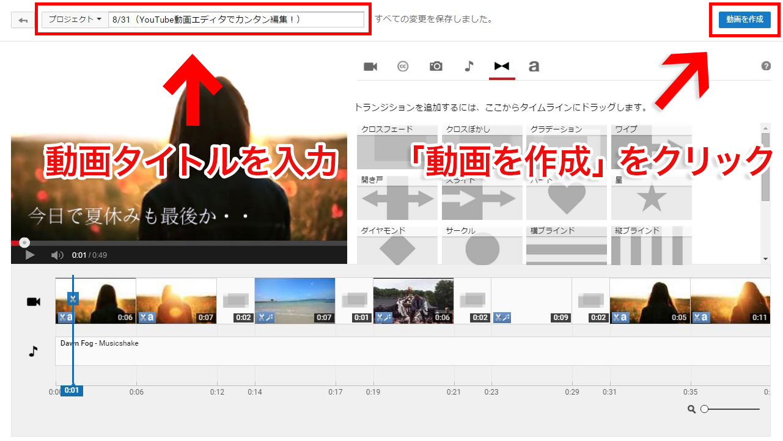Select the クロスフェード transition

tap(397, 148)
